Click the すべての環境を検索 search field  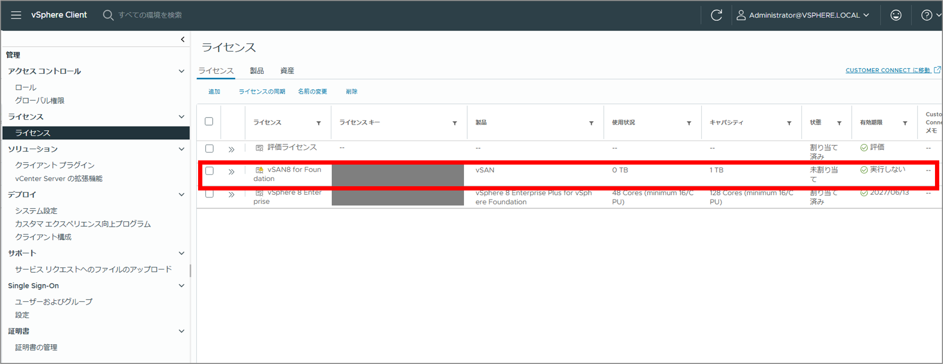pos(150,15)
